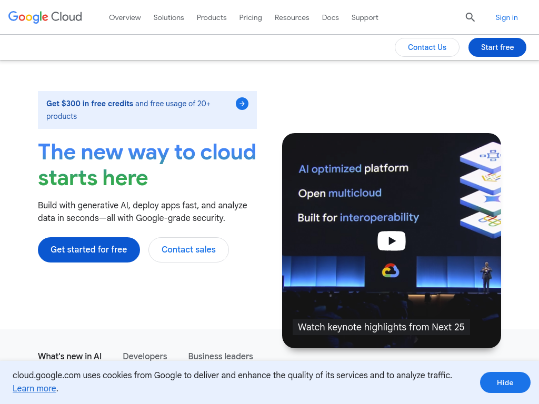The height and width of the screenshot is (404, 539).
Task: Open the Support page
Action: point(365,17)
